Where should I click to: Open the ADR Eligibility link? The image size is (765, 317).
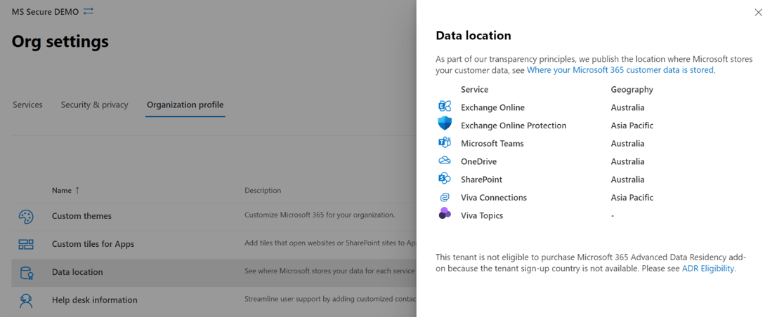click(707, 269)
